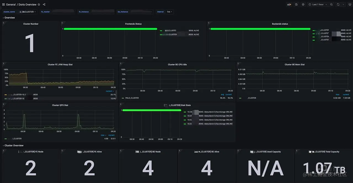Open Frontends Status panel title menu
Viewport: 353px width, 183px height.
click(x=133, y=24)
